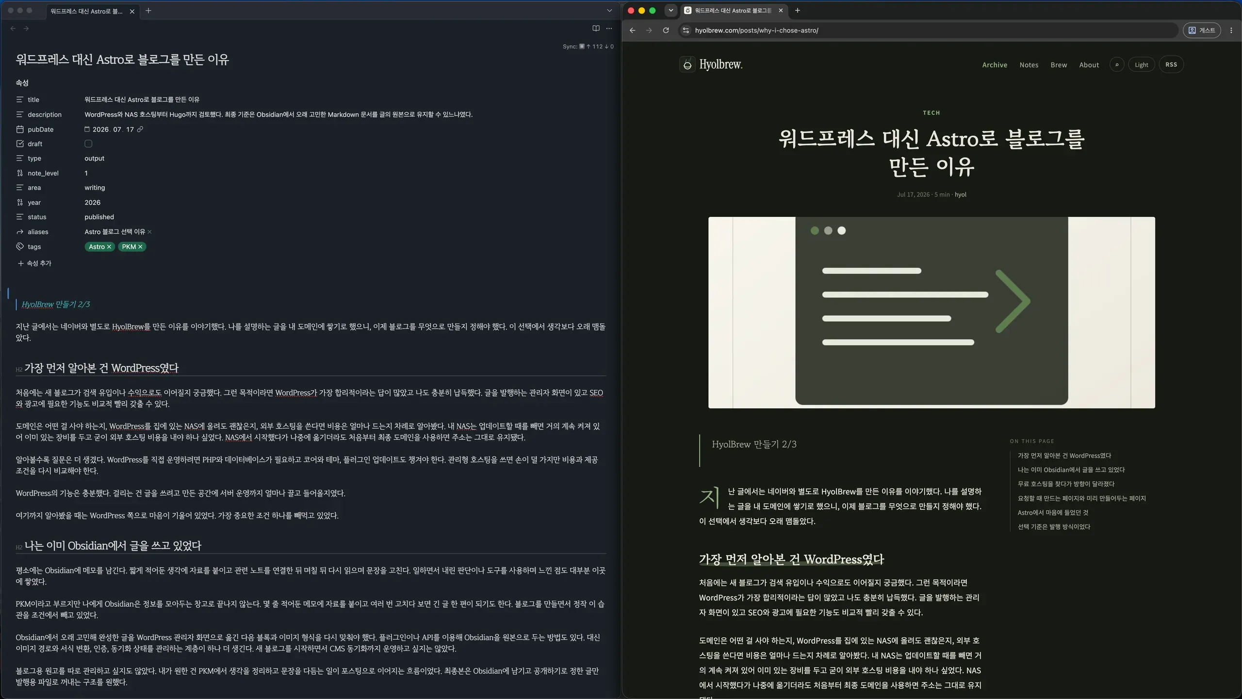Open the 게스트 profile button

(x=1202, y=31)
